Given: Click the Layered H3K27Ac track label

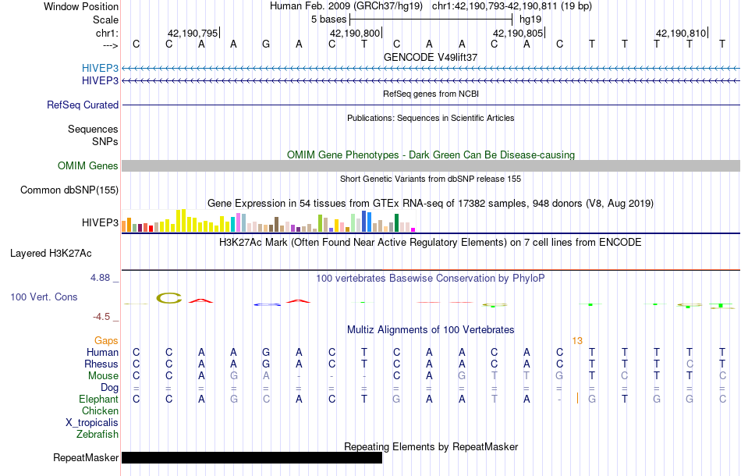Looking at the screenshot, I should coord(51,254).
